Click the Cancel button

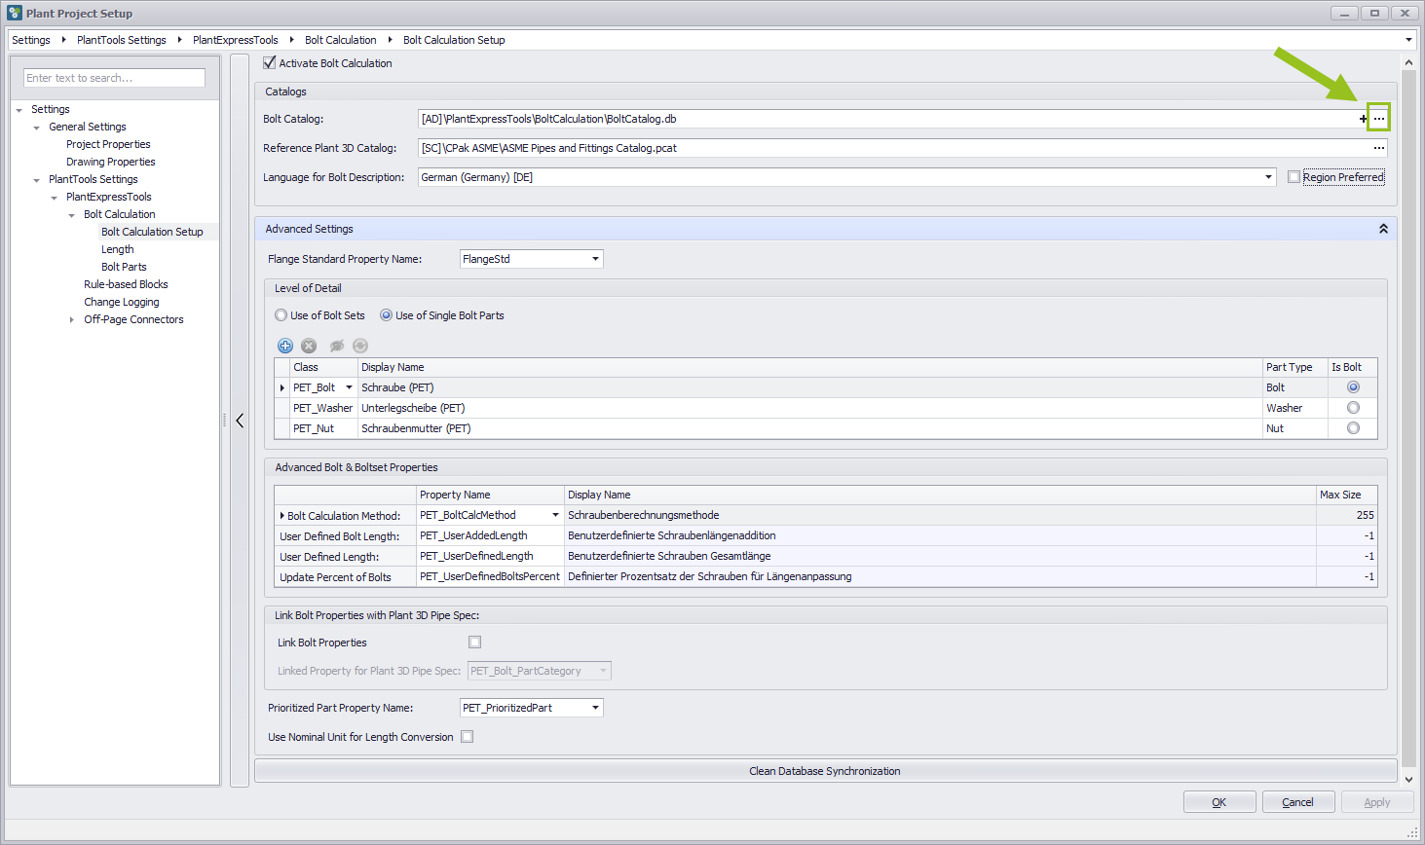[1298, 802]
